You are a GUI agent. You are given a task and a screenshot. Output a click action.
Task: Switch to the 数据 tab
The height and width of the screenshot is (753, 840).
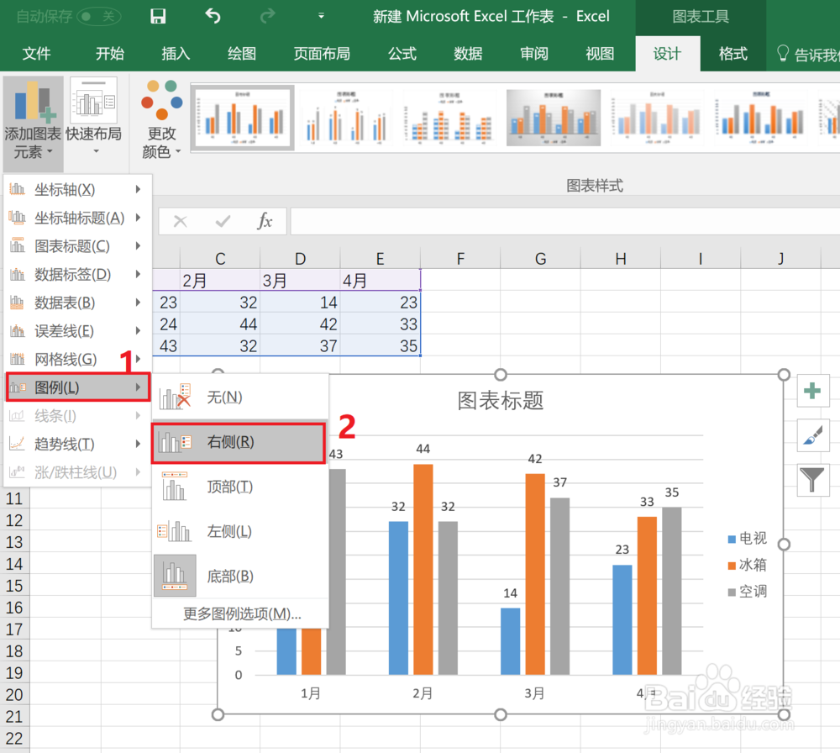tap(468, 54)
